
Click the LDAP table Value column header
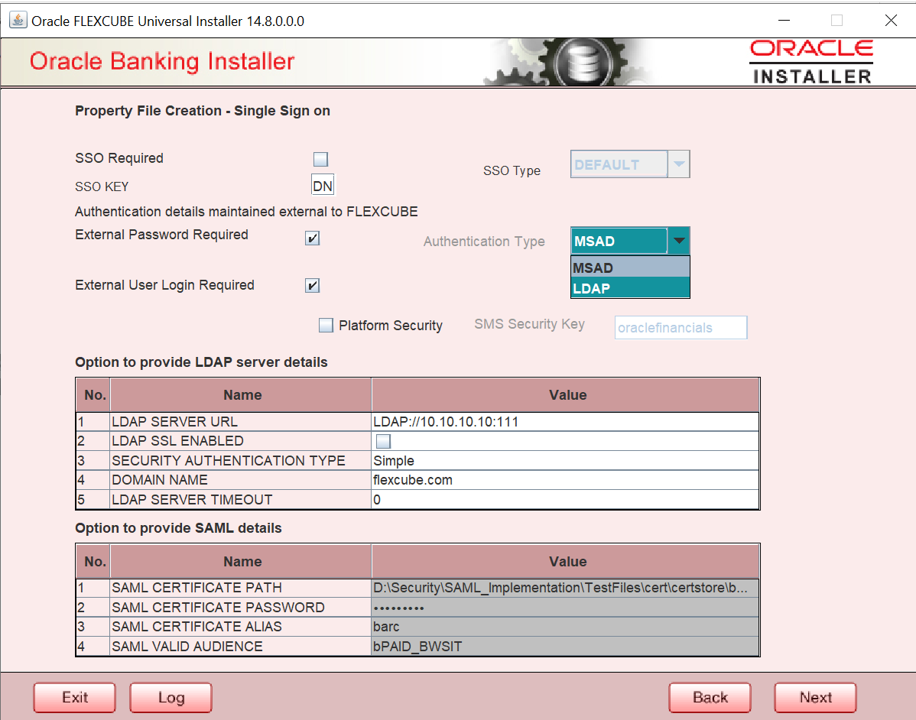pos(566,394)
